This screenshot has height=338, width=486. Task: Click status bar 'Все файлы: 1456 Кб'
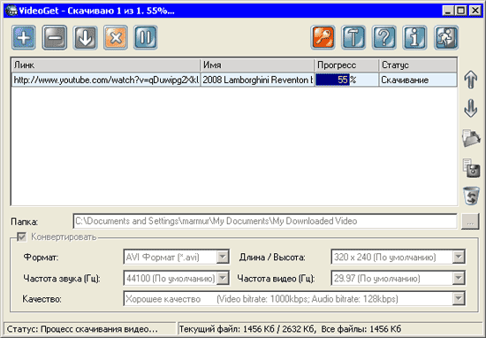point(361,328)
